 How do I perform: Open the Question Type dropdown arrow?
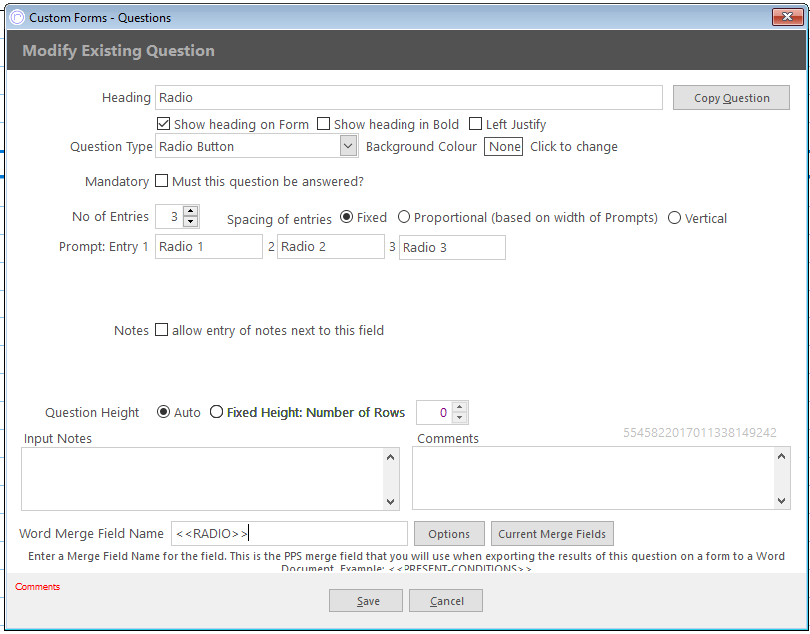click(x=348, y=146)
